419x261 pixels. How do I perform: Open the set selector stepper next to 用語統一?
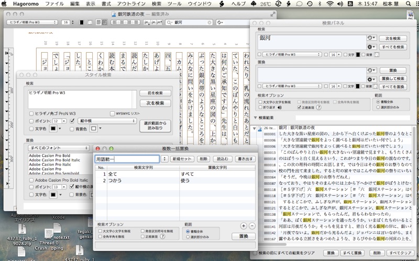point(164,159)
